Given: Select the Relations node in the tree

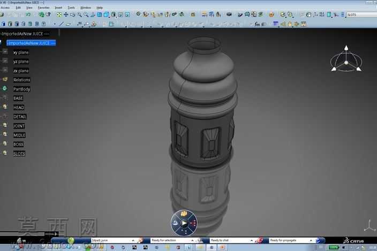Looking at the screenshot, I should point(21,80).
